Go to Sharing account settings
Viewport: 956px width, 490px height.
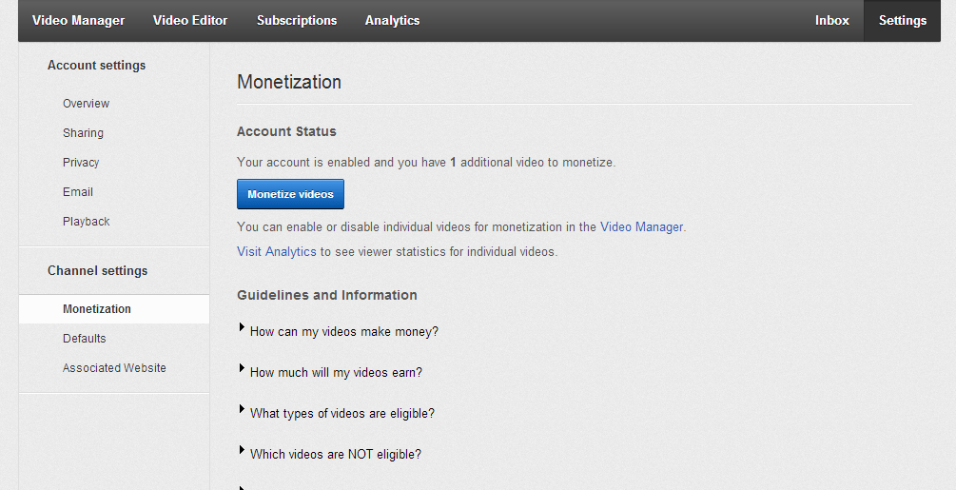[83, 133]
